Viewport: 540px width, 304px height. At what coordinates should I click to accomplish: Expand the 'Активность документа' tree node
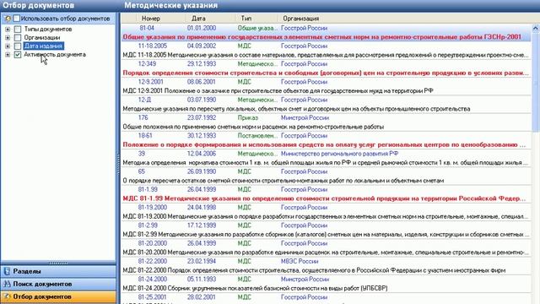pyautogui.click(x=8, y=54)
